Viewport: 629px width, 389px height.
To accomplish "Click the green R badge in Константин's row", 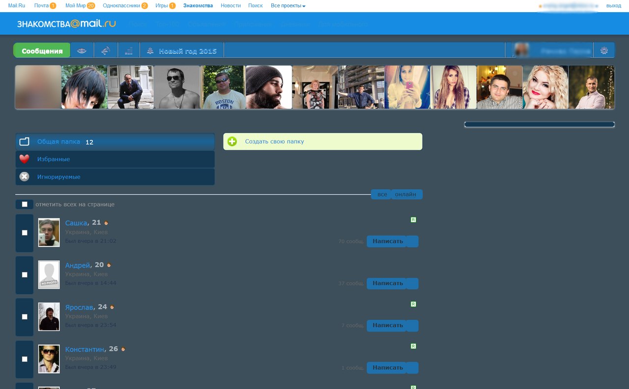I will (x=413, y=346).
